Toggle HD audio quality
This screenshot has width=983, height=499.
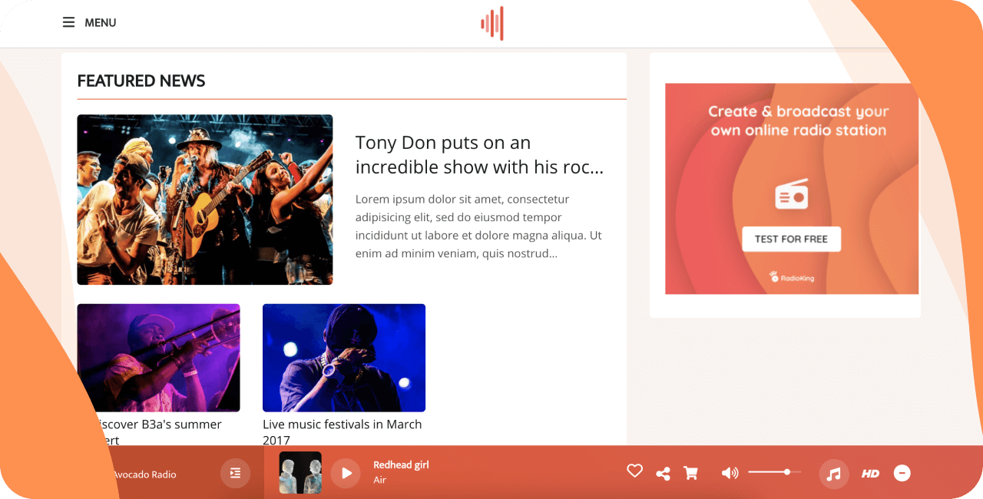pyautogui.click(x=870, y=474)
